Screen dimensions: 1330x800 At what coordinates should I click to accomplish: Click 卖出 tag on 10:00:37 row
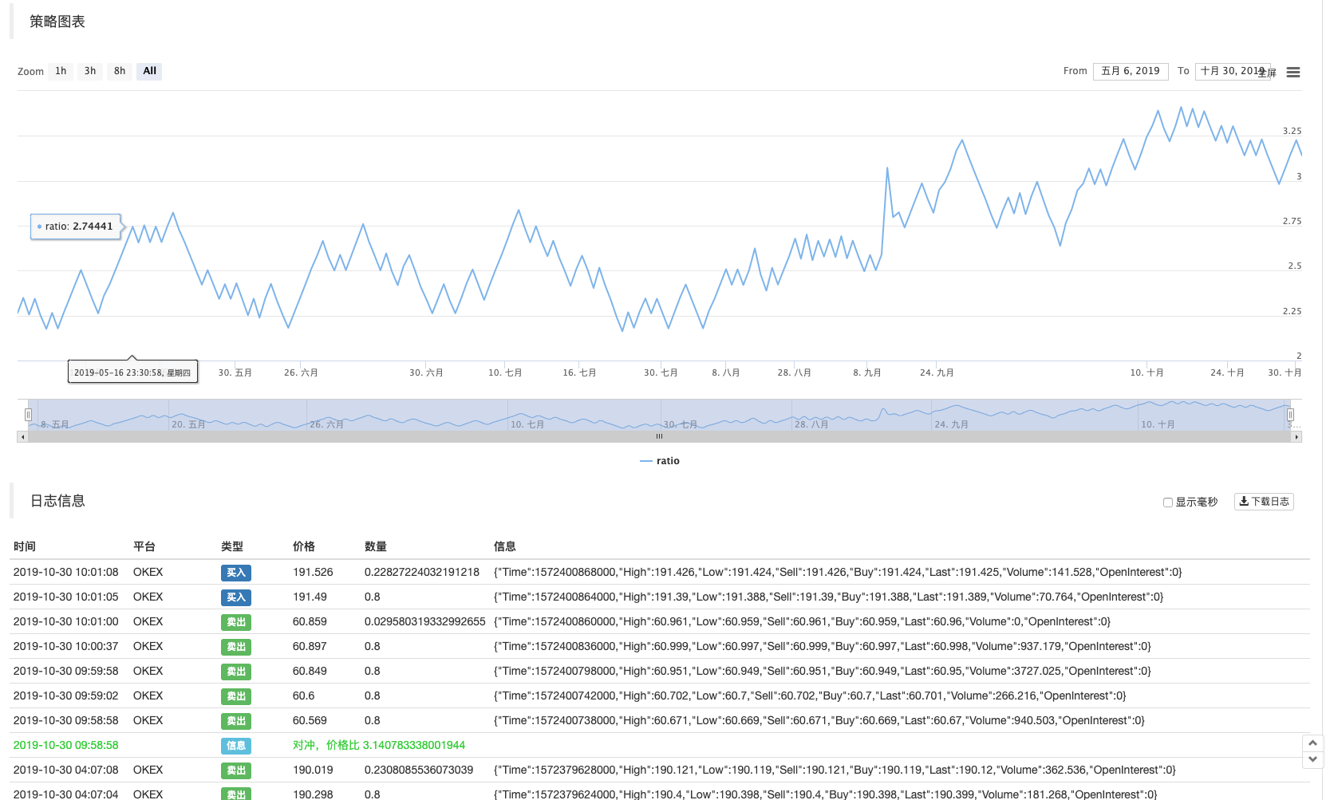(x=236, y=647)
